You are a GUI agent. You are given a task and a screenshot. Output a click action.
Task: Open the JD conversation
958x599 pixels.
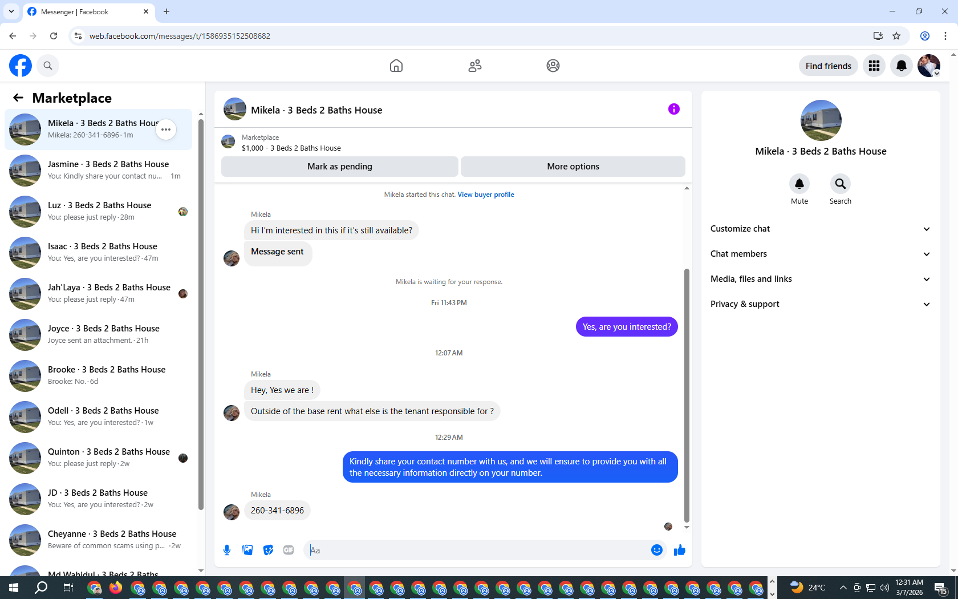point(98,499)
